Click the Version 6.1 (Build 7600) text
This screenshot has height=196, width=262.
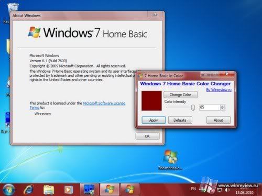coord(48,61)
